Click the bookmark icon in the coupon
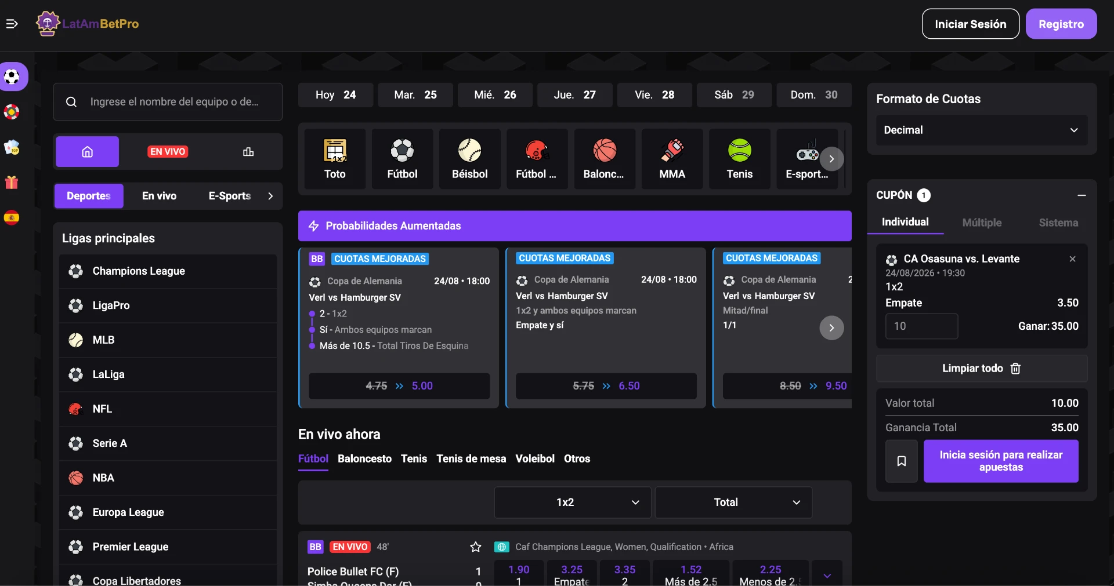This screenshot has width=1114, height=586. [x=901, y=461]
